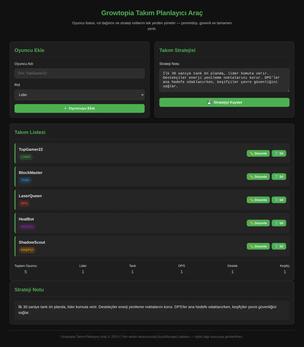Click the pencil icon in BlockMaster's row

[x=251, y=177]
